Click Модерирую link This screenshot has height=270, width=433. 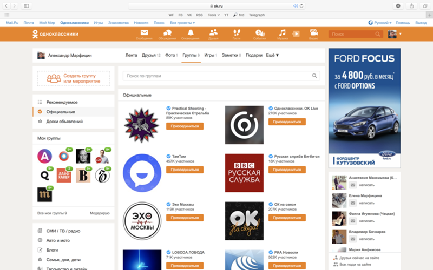[x=100, y=213]
